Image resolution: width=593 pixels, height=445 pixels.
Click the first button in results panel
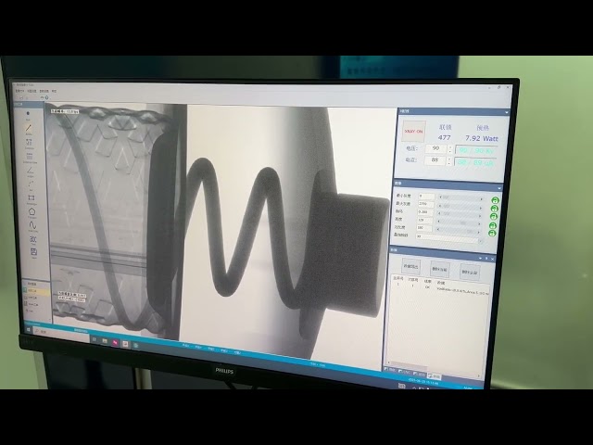click(410, 267)
